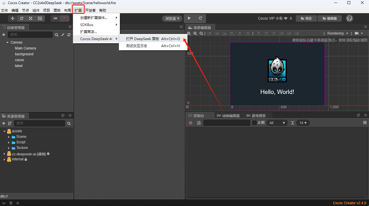Select the label node
Viewport: 369px width, 206px height.
(x=19, y=66)
